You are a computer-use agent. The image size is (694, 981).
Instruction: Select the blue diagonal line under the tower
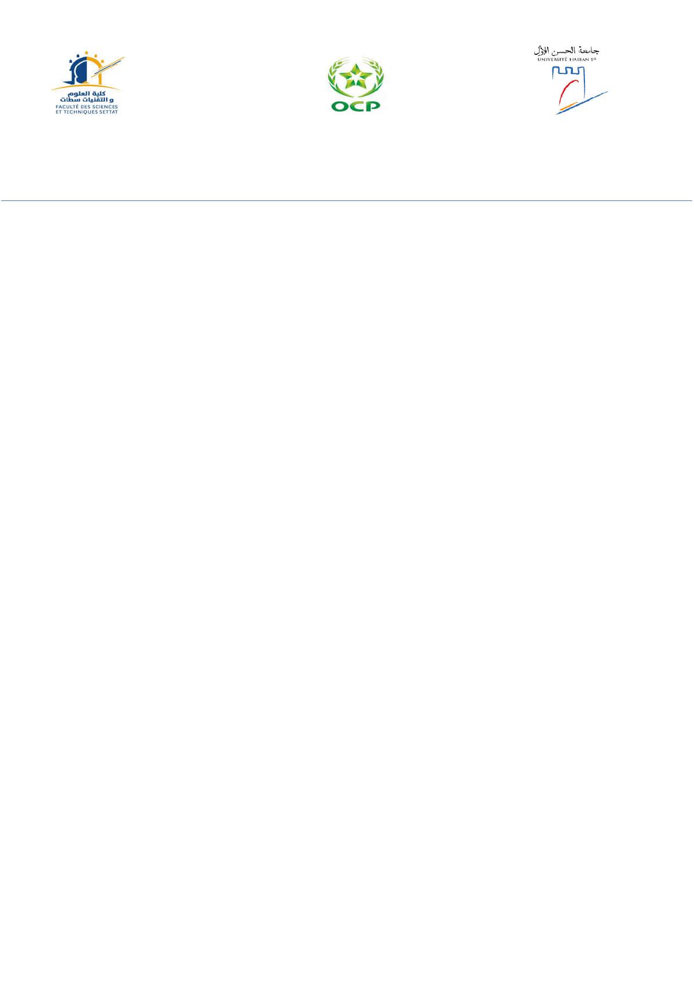click(x=582, y=103)
